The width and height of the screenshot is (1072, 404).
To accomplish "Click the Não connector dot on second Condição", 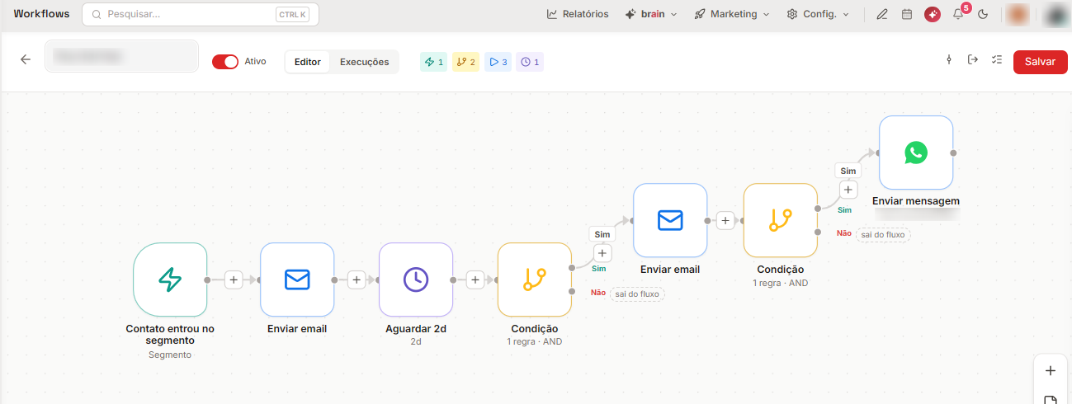I will 818,233.
